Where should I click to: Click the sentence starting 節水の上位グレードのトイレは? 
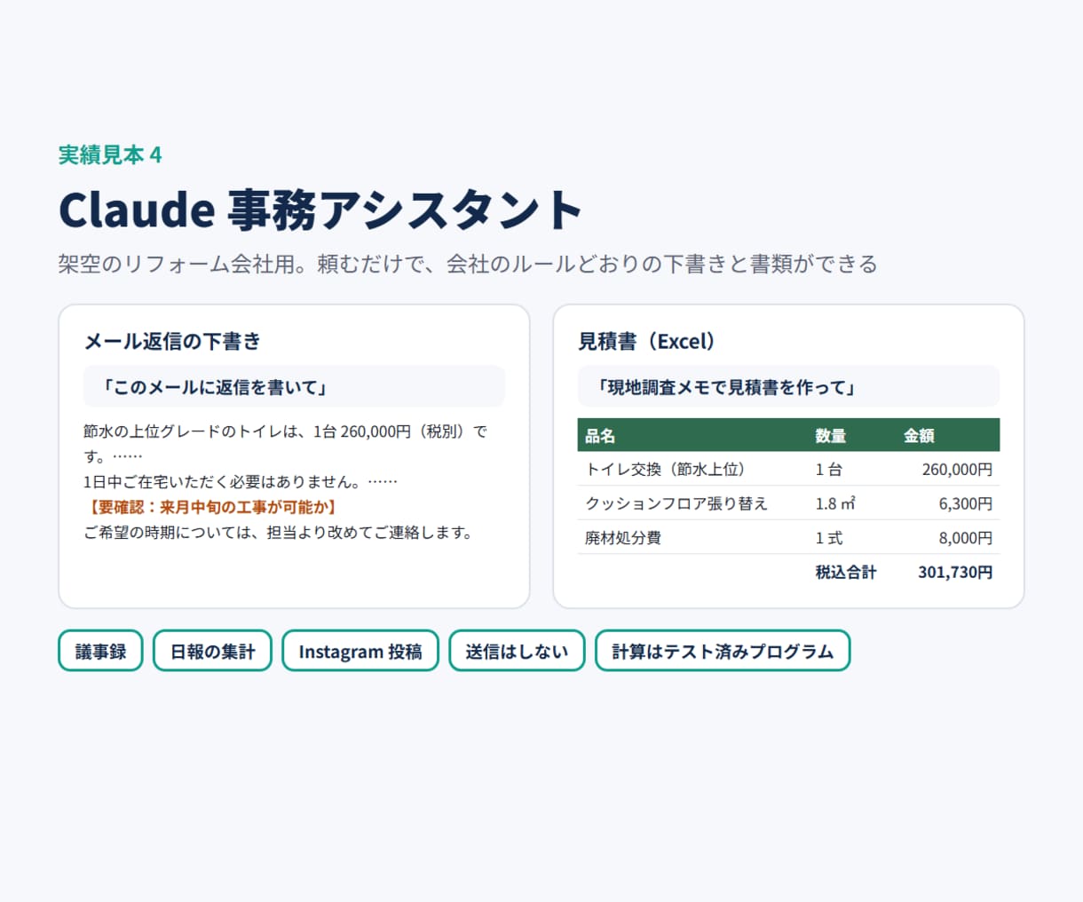pos(285,444)
